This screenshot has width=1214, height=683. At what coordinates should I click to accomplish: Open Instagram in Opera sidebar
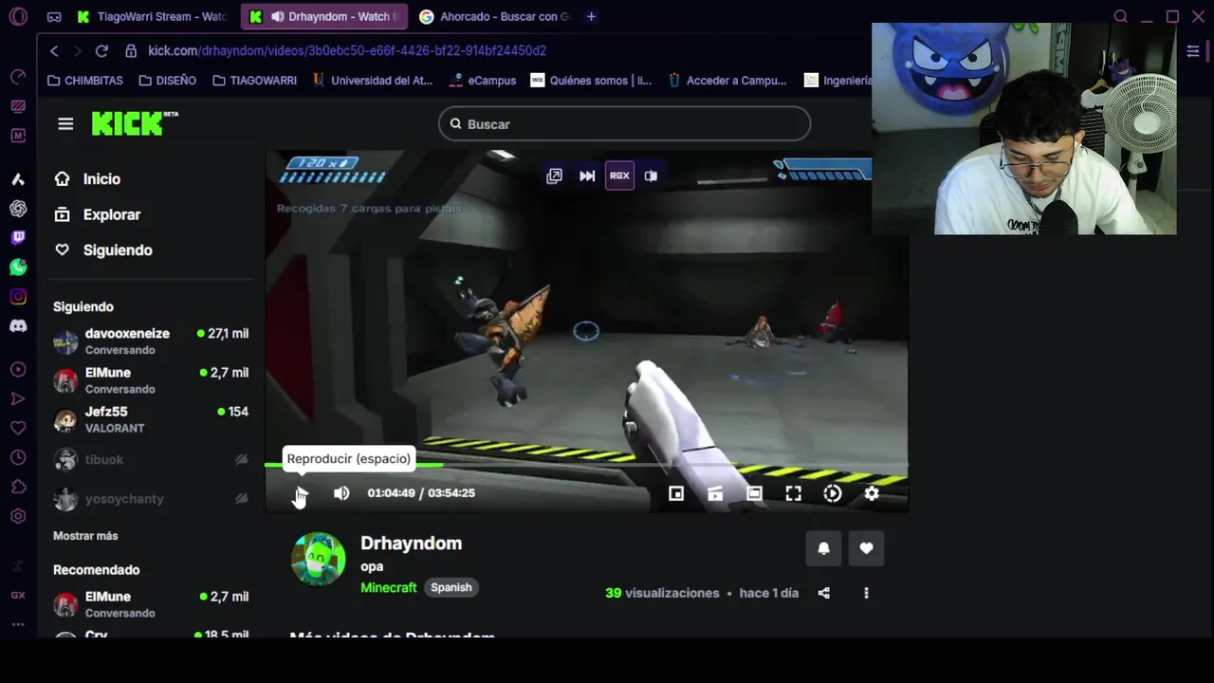[18, 297]
